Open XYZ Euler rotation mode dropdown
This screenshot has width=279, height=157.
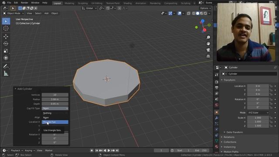(x=258, y=113)
